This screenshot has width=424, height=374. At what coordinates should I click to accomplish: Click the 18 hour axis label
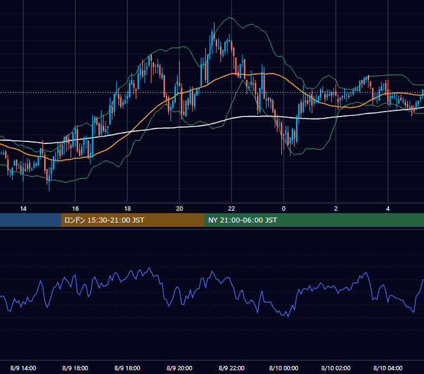coord(127,209)
